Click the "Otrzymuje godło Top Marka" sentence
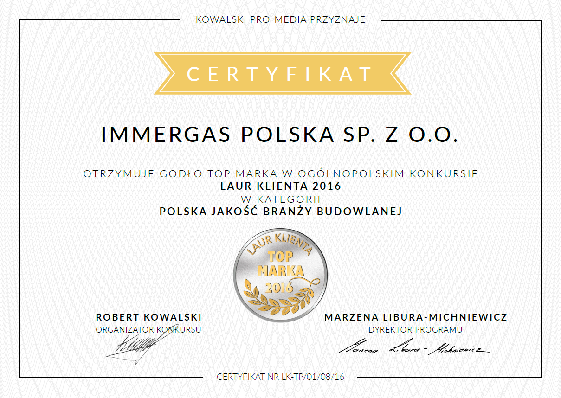Image resolution: width=561 pixels, height=398 pixels. (x=280, y=174)
